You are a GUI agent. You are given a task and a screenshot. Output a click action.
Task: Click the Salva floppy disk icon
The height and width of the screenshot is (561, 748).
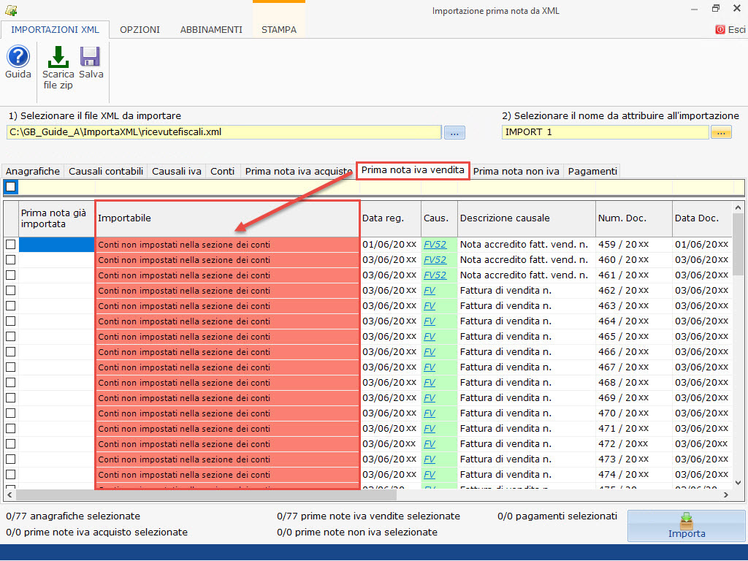(x=90, y=57)
